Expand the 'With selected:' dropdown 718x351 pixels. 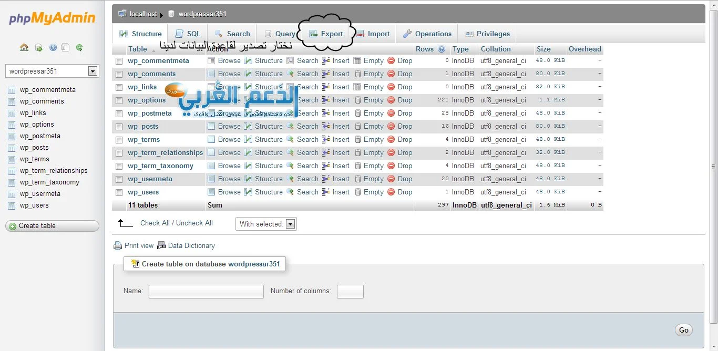coord(291,224)
